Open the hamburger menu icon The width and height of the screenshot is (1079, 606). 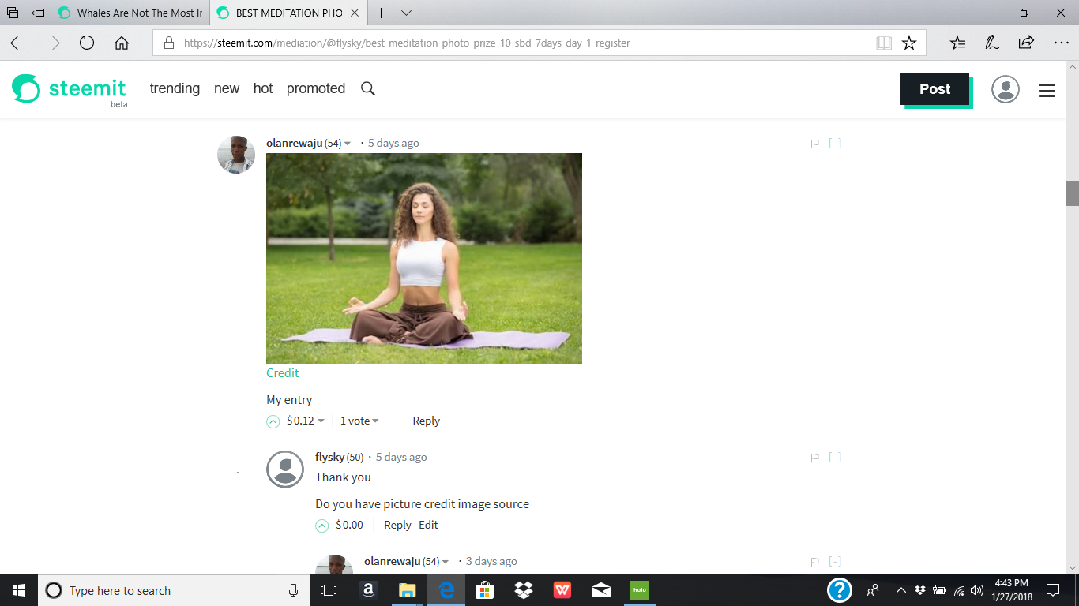pos(1046,91)
